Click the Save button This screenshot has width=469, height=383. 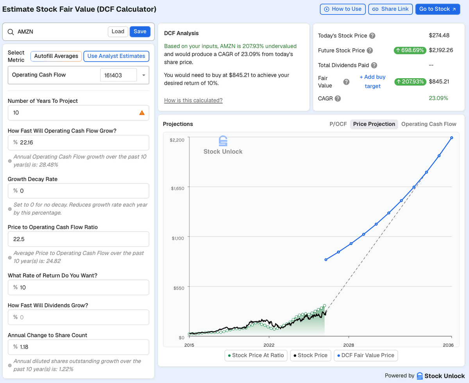point(140,32)
